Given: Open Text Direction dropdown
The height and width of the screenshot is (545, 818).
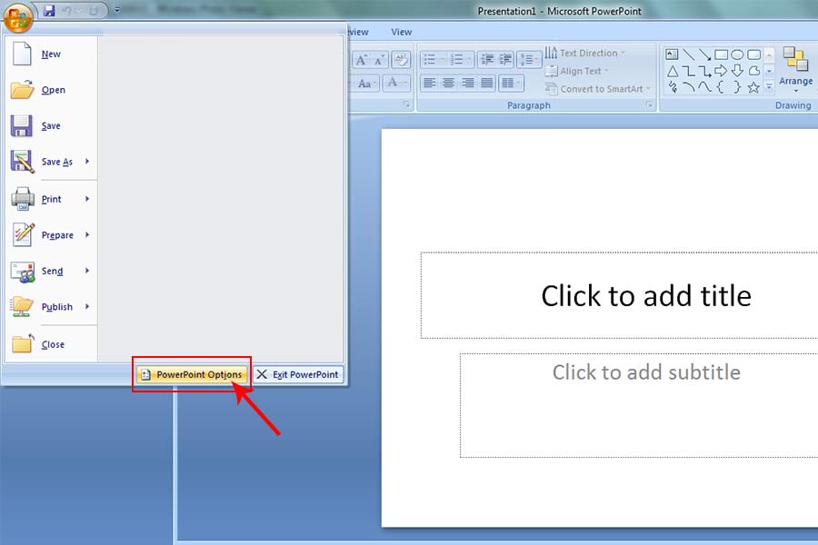Looking at the screenshot, I should click(x=585, y=53).
